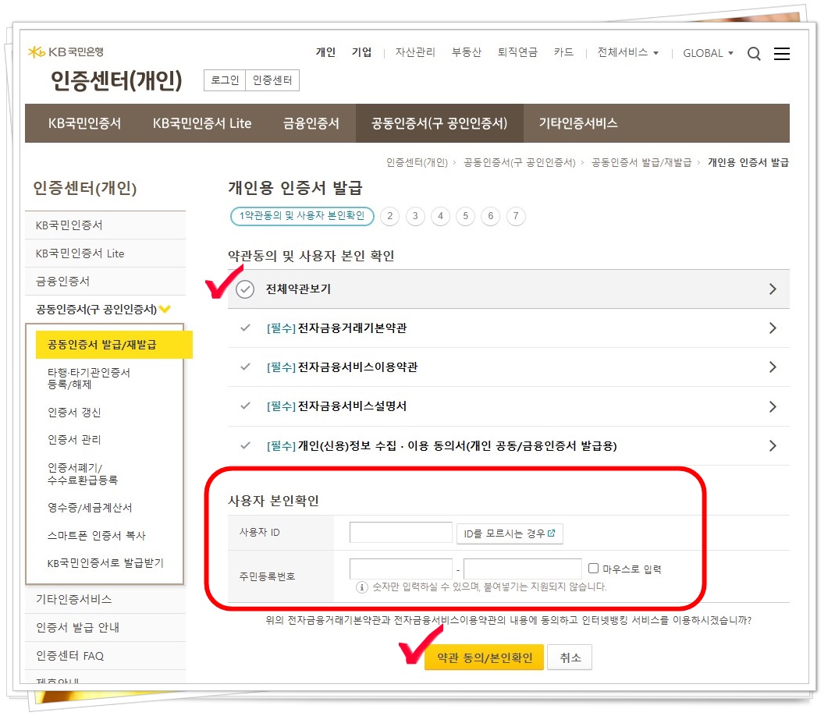Image resolution: width=835 pixels, height=716 pixels.
Task: Check the 개인(신용)정보 수집·이용 동의서 checkmark
Action: 245,445
